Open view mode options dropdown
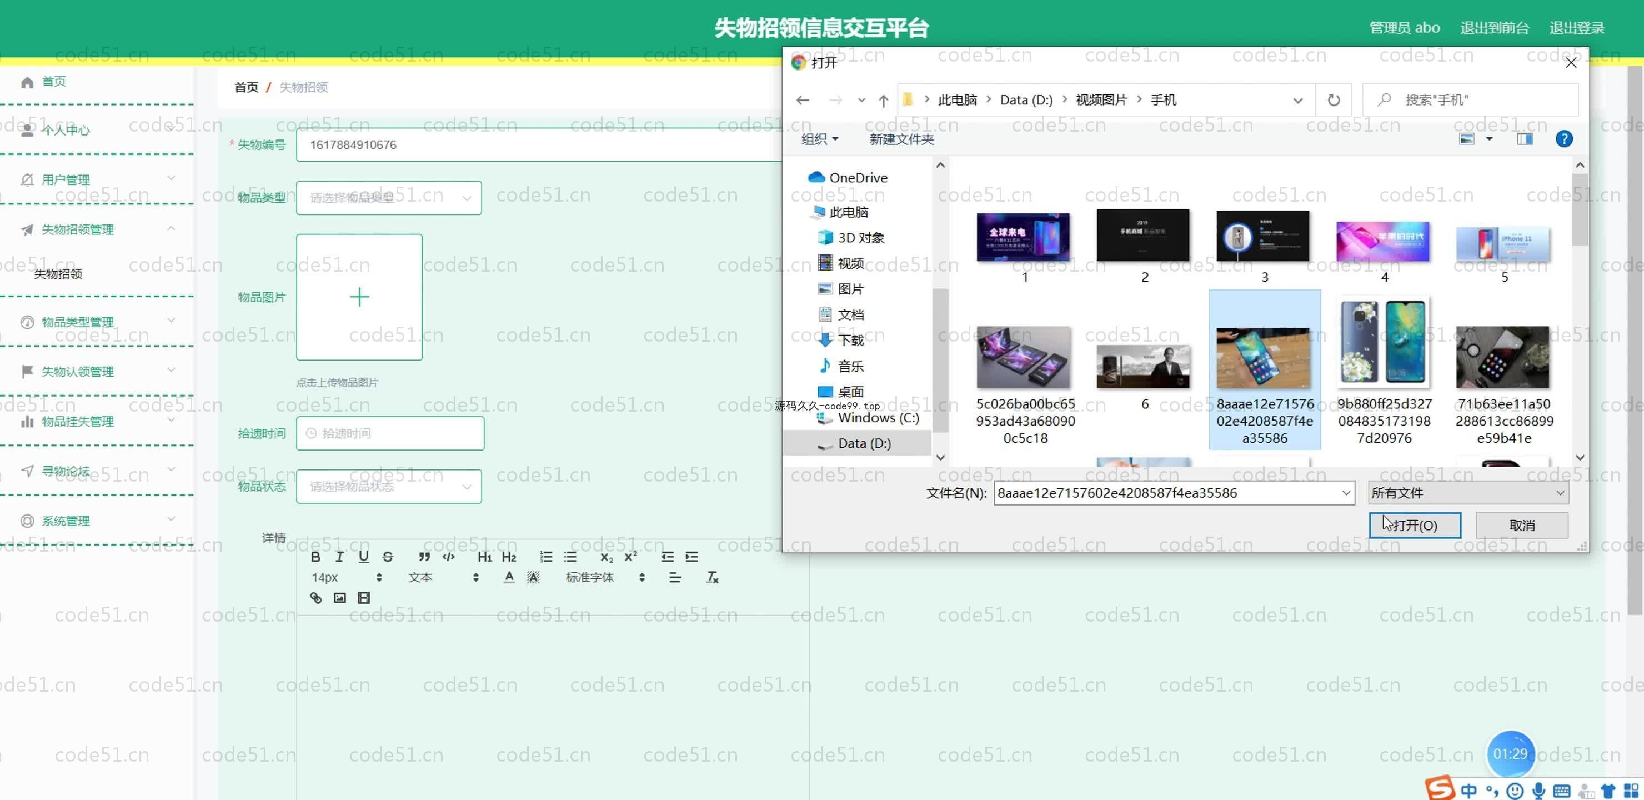This screenshot has height=800, width=1644. click(x=1489, y=138)
